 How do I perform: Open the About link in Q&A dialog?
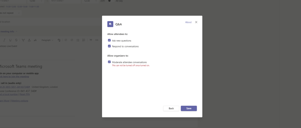pos(188,22)
